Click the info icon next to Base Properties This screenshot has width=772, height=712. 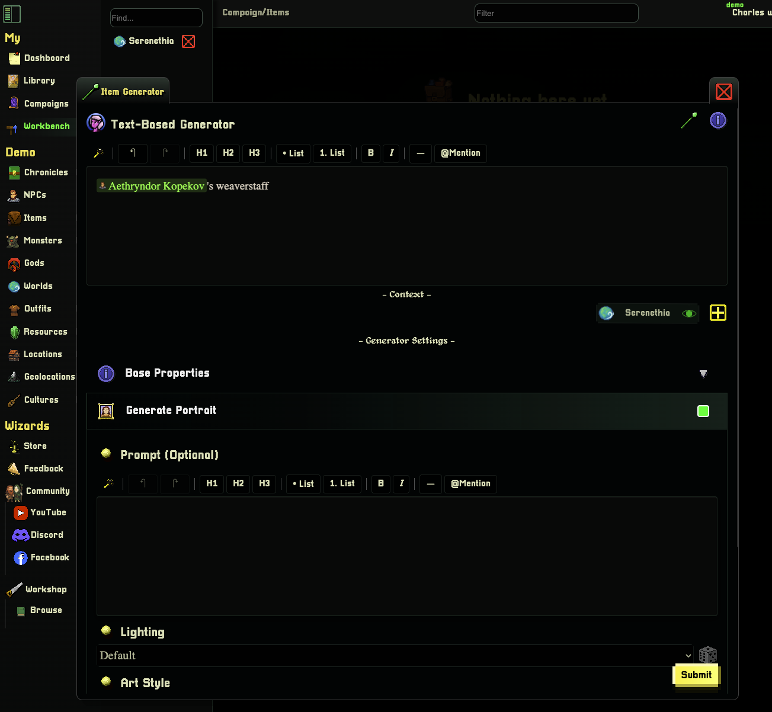(x=105, y=374)
